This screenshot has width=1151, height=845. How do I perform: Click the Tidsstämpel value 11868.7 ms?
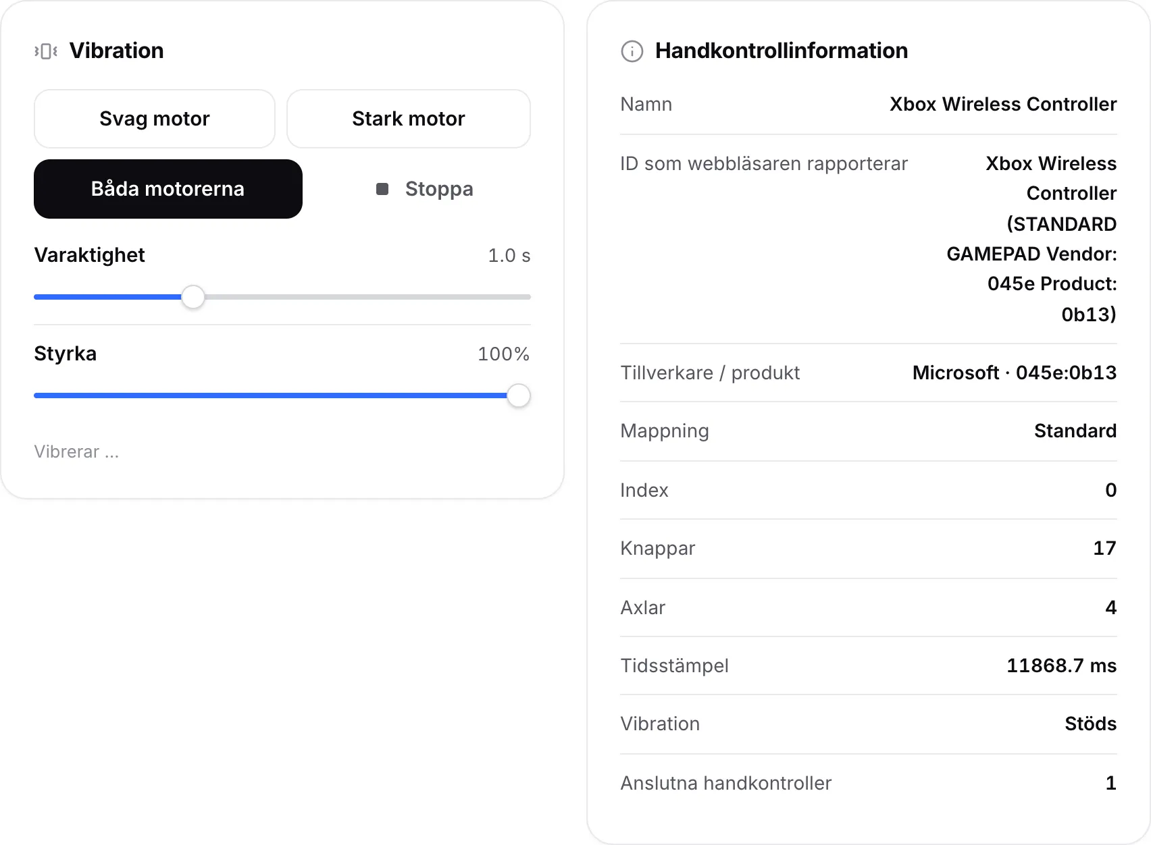[x=1062, y=666]
